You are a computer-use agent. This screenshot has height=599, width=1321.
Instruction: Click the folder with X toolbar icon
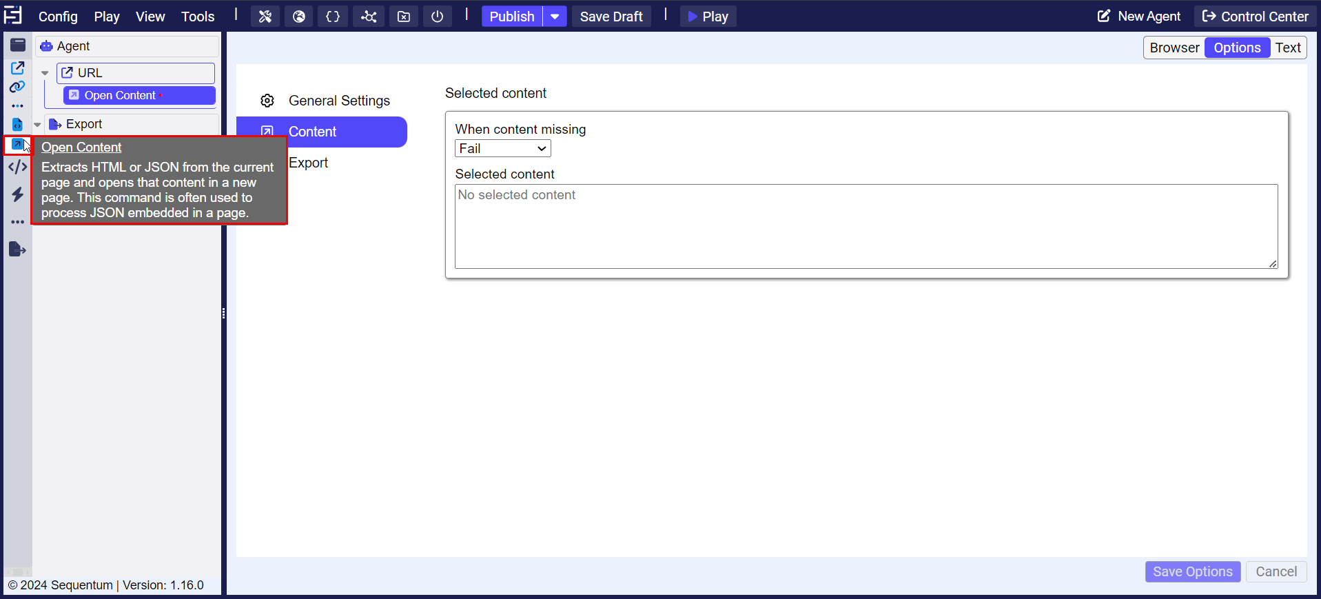(x=404, y=17)
